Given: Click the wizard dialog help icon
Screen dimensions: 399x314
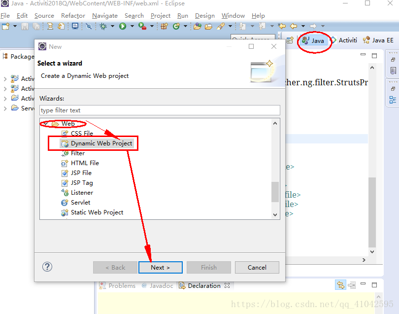Looking at the screenshot, I should click(47, 267).
